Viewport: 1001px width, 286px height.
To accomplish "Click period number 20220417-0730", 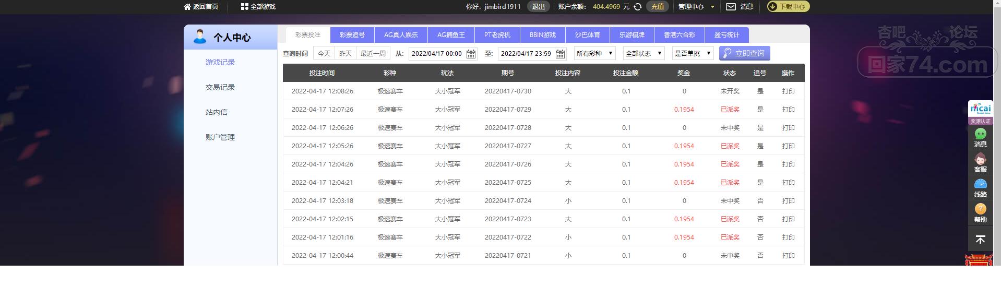I will pos(508,91).
